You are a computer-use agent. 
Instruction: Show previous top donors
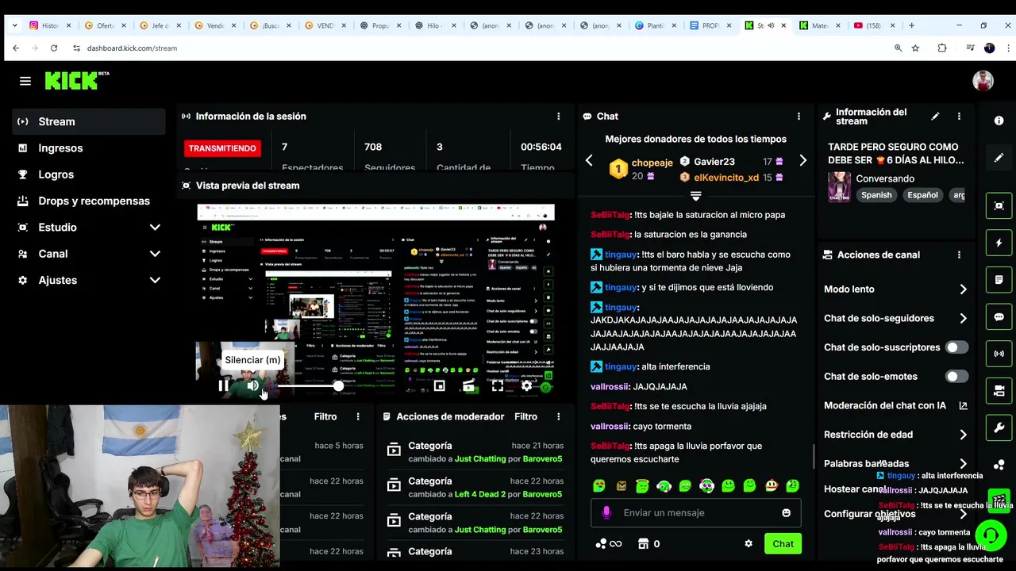click(x=589, y=161)
